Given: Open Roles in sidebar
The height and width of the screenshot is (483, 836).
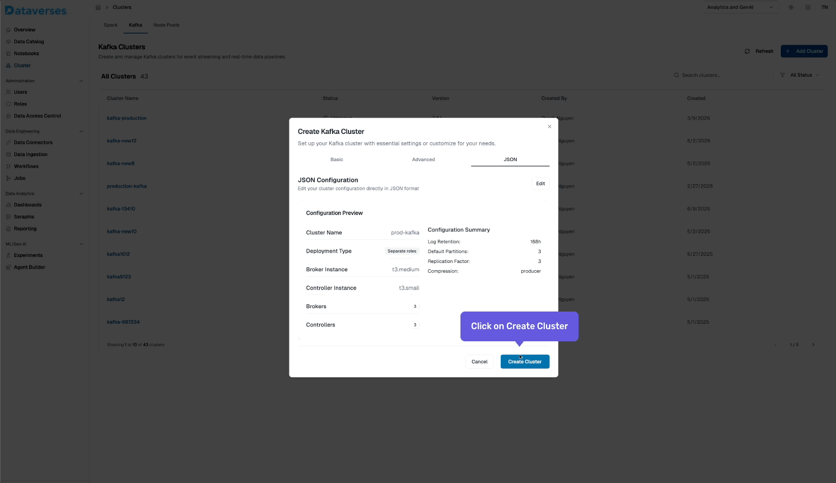Looking at the screenshot, I should pos(20,104).
